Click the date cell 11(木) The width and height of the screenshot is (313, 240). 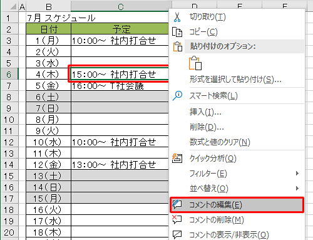(49, 153)
